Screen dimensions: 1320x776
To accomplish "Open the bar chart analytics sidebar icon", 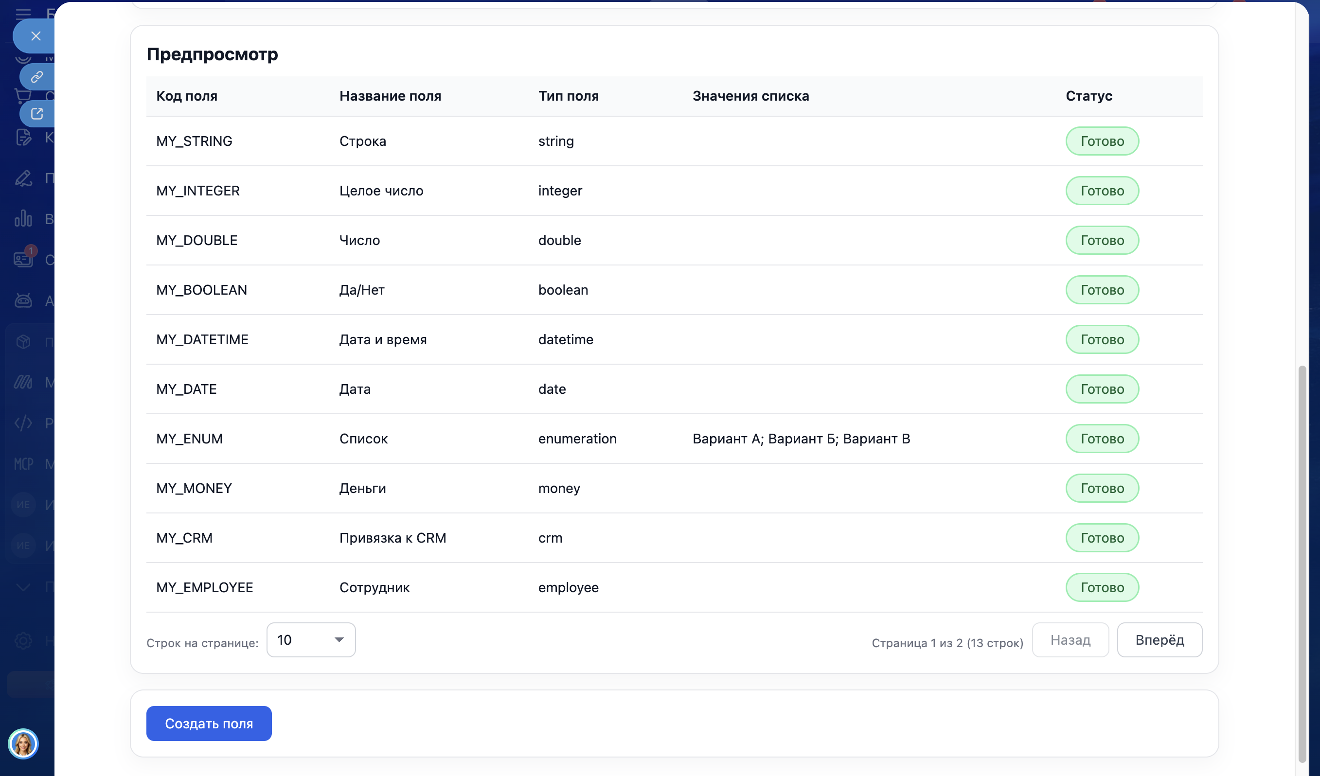I will pyautogui.click(x=23, y=218).
